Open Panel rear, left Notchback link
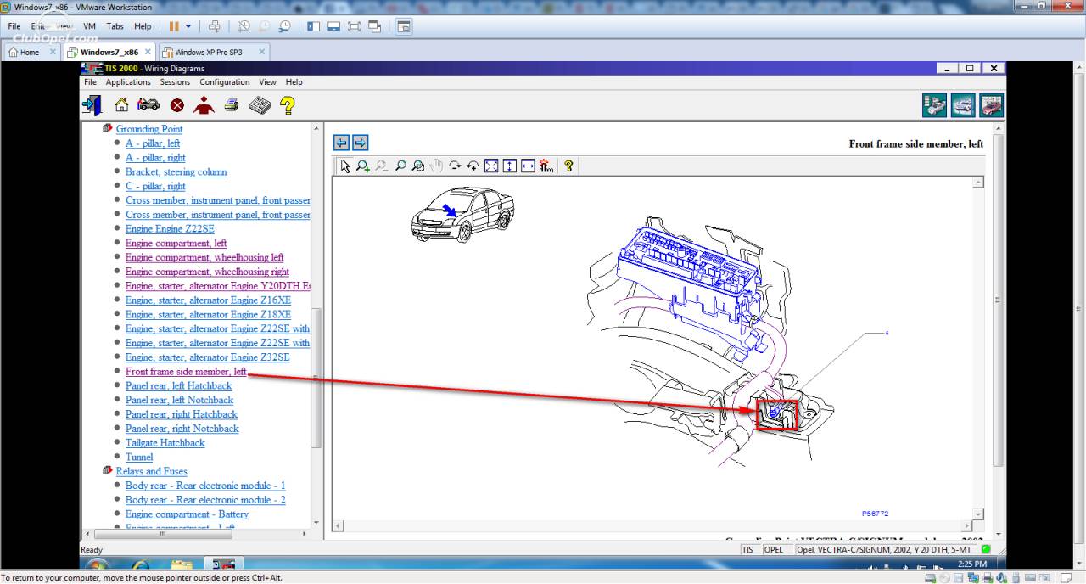The height and width of the screenshot is (584, 1086). pyautogui.click(x=179, y=401)
